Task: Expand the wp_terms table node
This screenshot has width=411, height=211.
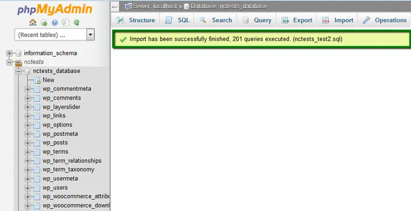Action: pos(27,152)
